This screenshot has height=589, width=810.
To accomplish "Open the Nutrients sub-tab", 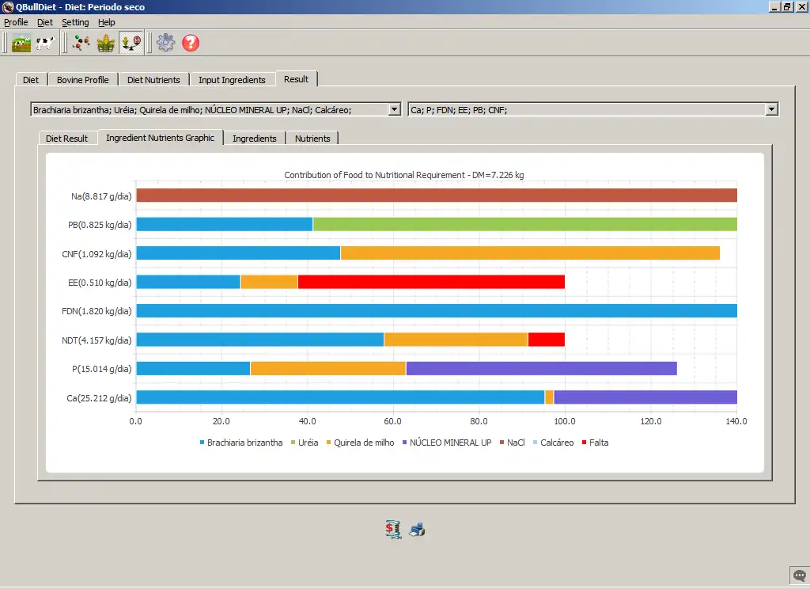I will coord(312,138).
